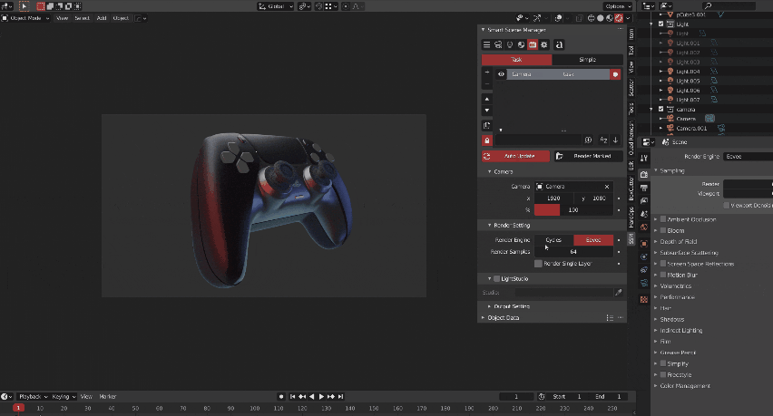
Task: Select the cursor tool icon in top bar
Action: coord(24,6)
